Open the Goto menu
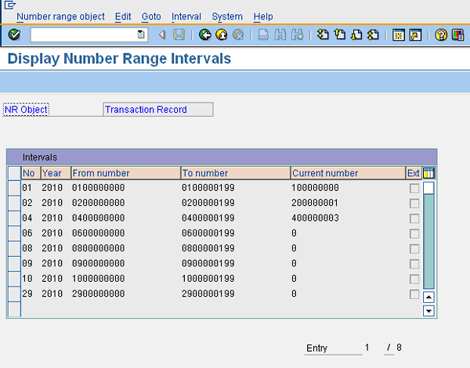This screenshot has height=368, width=470. coord(151,16)
